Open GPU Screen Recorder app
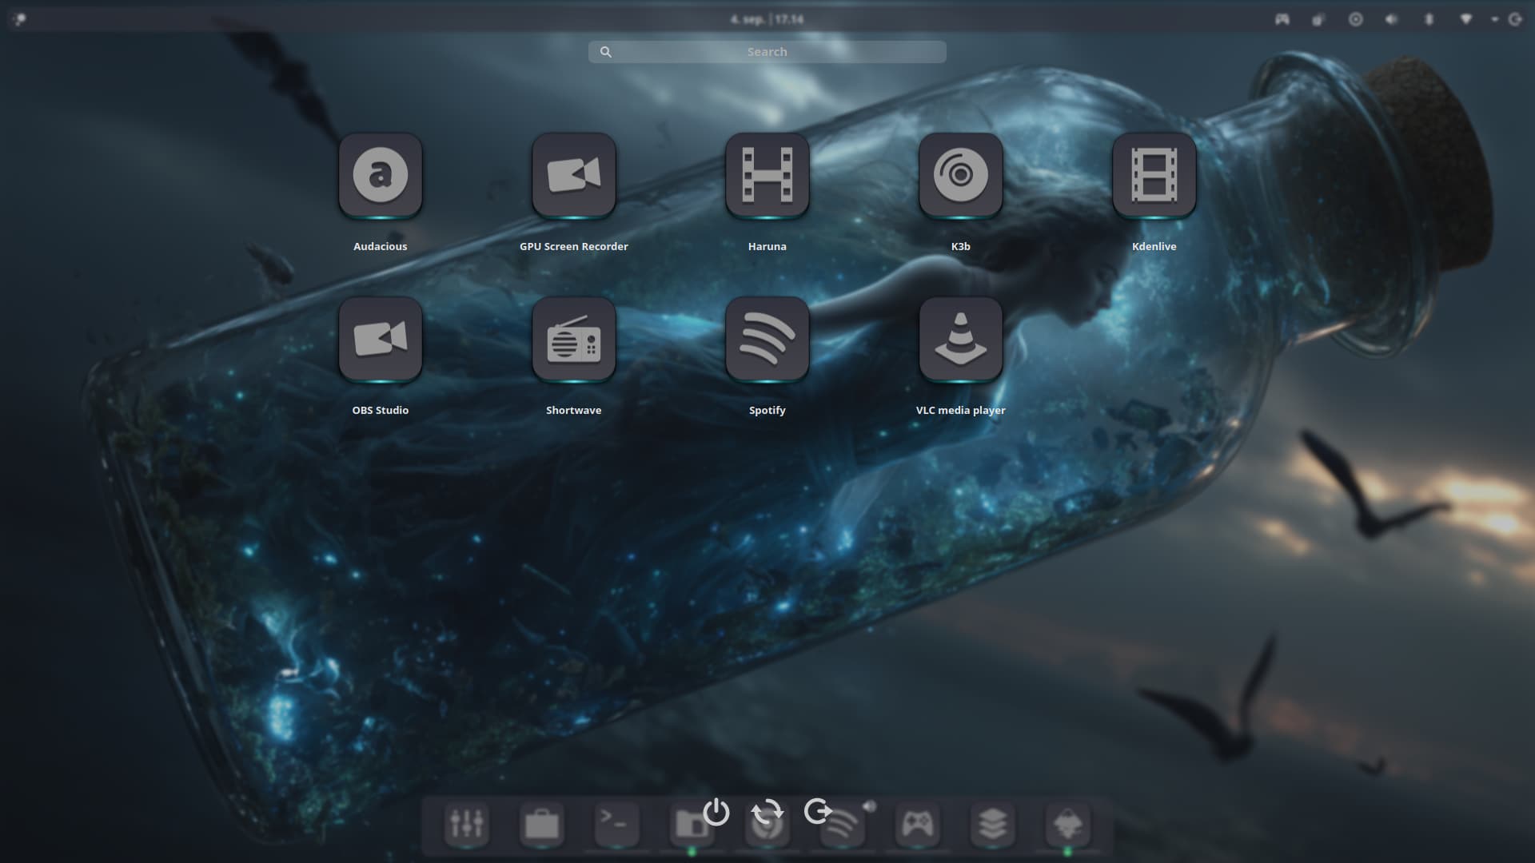This screenshot has width=1535, height=863. pyautogui.click(x=574, y=175)
